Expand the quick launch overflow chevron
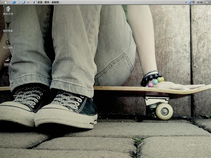211x158 pixels. click(28, 2)
